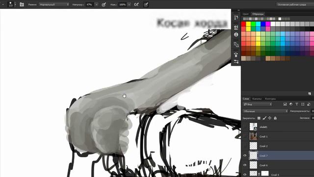Image resolution: width=314 pixels, height=177 pixels.
Task: Open the brush preset picker arrow
Action: [x=15, y=4]
